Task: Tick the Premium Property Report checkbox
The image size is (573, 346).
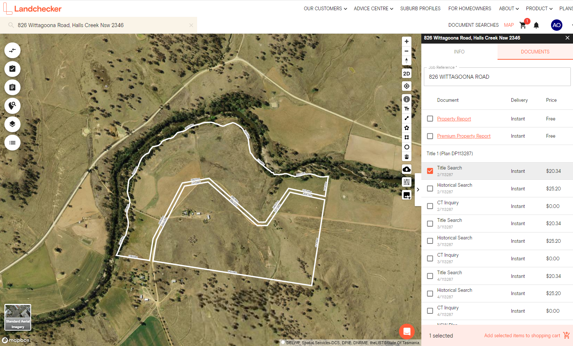Action: click(430, 136)
